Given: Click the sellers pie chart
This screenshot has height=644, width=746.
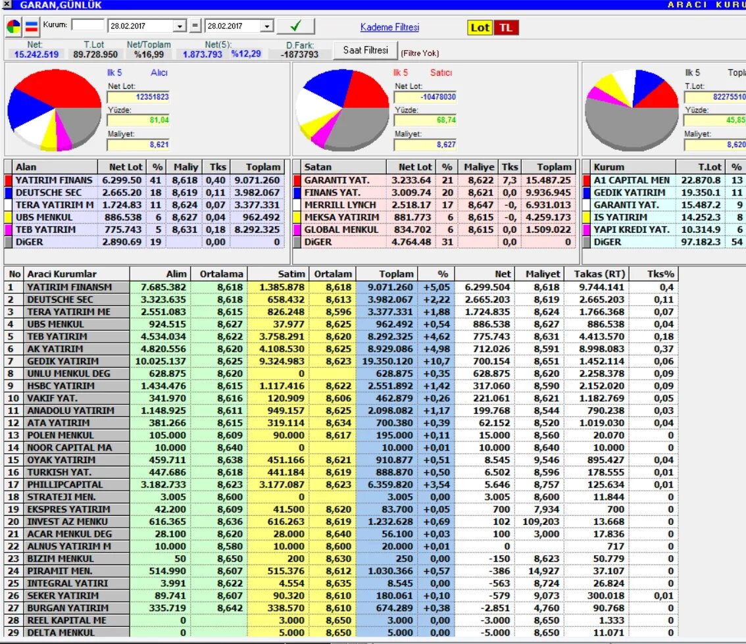Looking at the screenshot, I should [343, 109].
